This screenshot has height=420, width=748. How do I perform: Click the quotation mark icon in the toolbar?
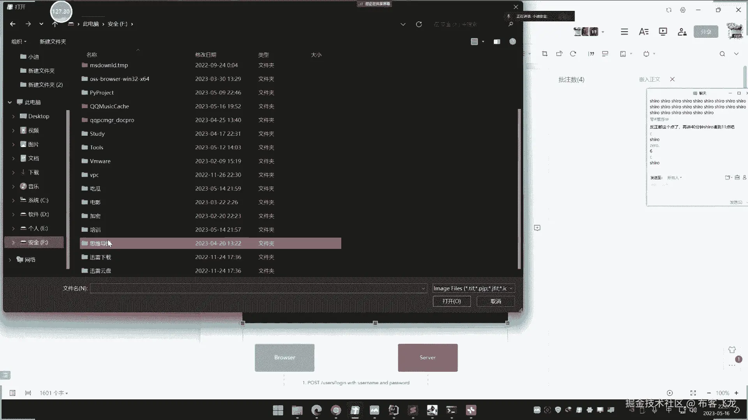(591, 54)
